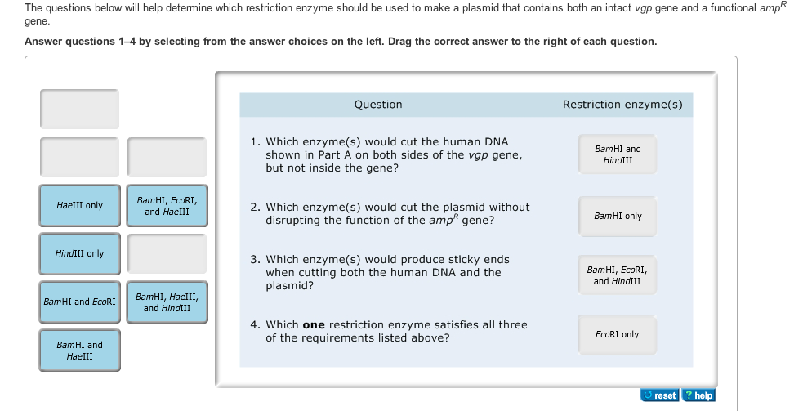
Task: Pick the 'BamHI and HaeIII' answer tile
Action: (80, 351)
